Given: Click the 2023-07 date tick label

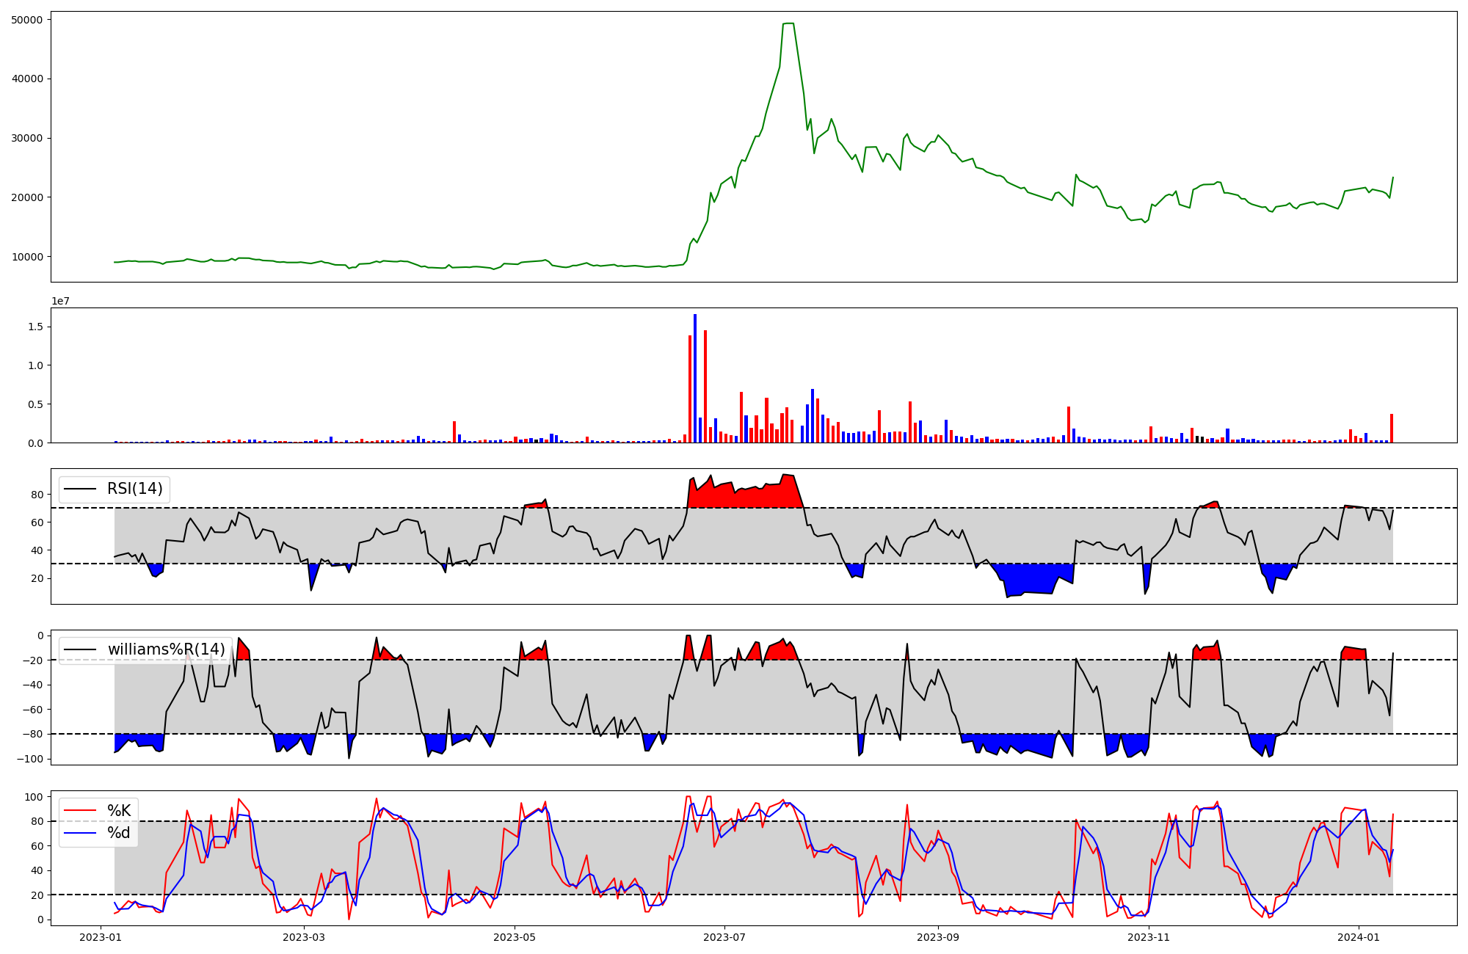Looking at the screenshot, I should (724, 937).
